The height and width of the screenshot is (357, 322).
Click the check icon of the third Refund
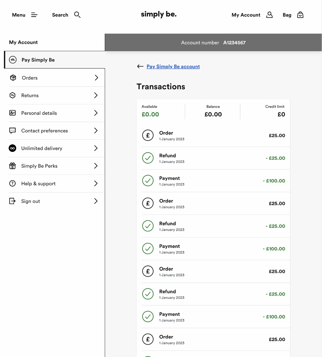tap(148, 294)
